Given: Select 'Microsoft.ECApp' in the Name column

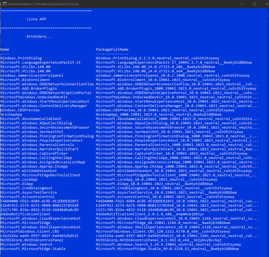Looking at the screenshot, I should pos(17,184).
